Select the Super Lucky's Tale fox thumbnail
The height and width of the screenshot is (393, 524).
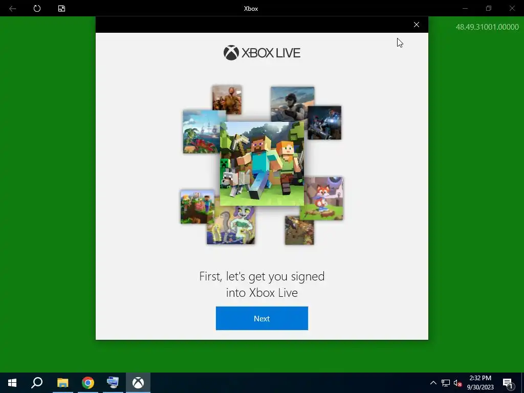(323, 198)
